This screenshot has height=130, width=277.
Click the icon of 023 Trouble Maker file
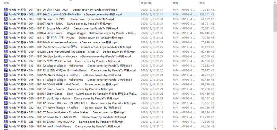click(6, 112)
